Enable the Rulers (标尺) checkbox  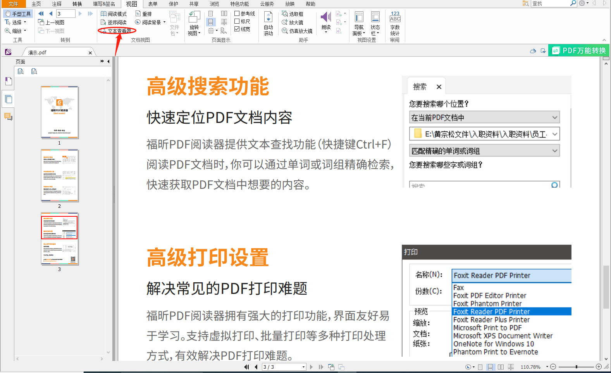pos(237,21)
